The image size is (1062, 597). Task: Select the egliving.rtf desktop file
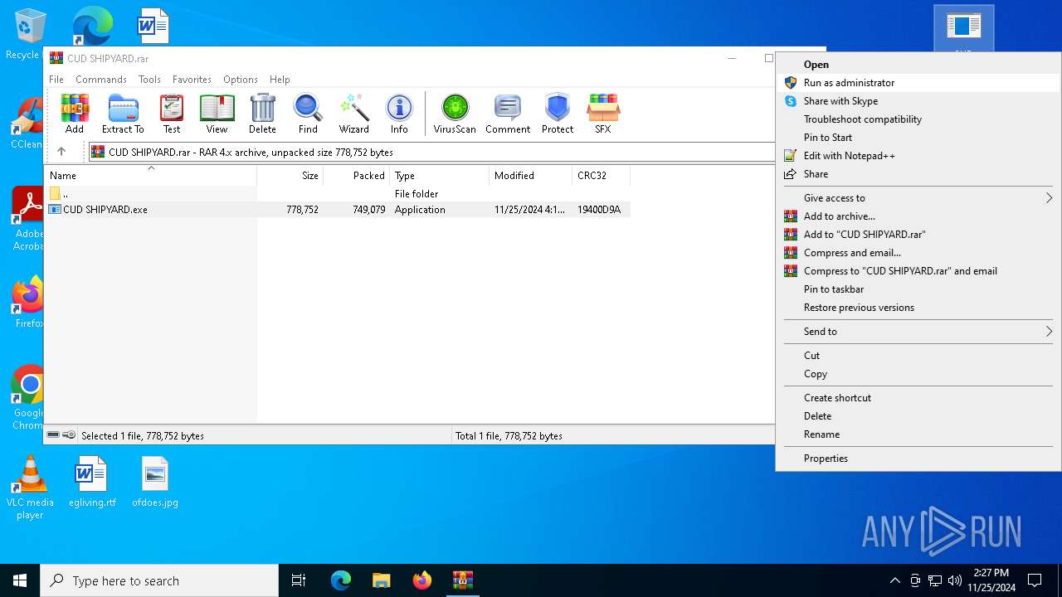click(x=92, y=482)
